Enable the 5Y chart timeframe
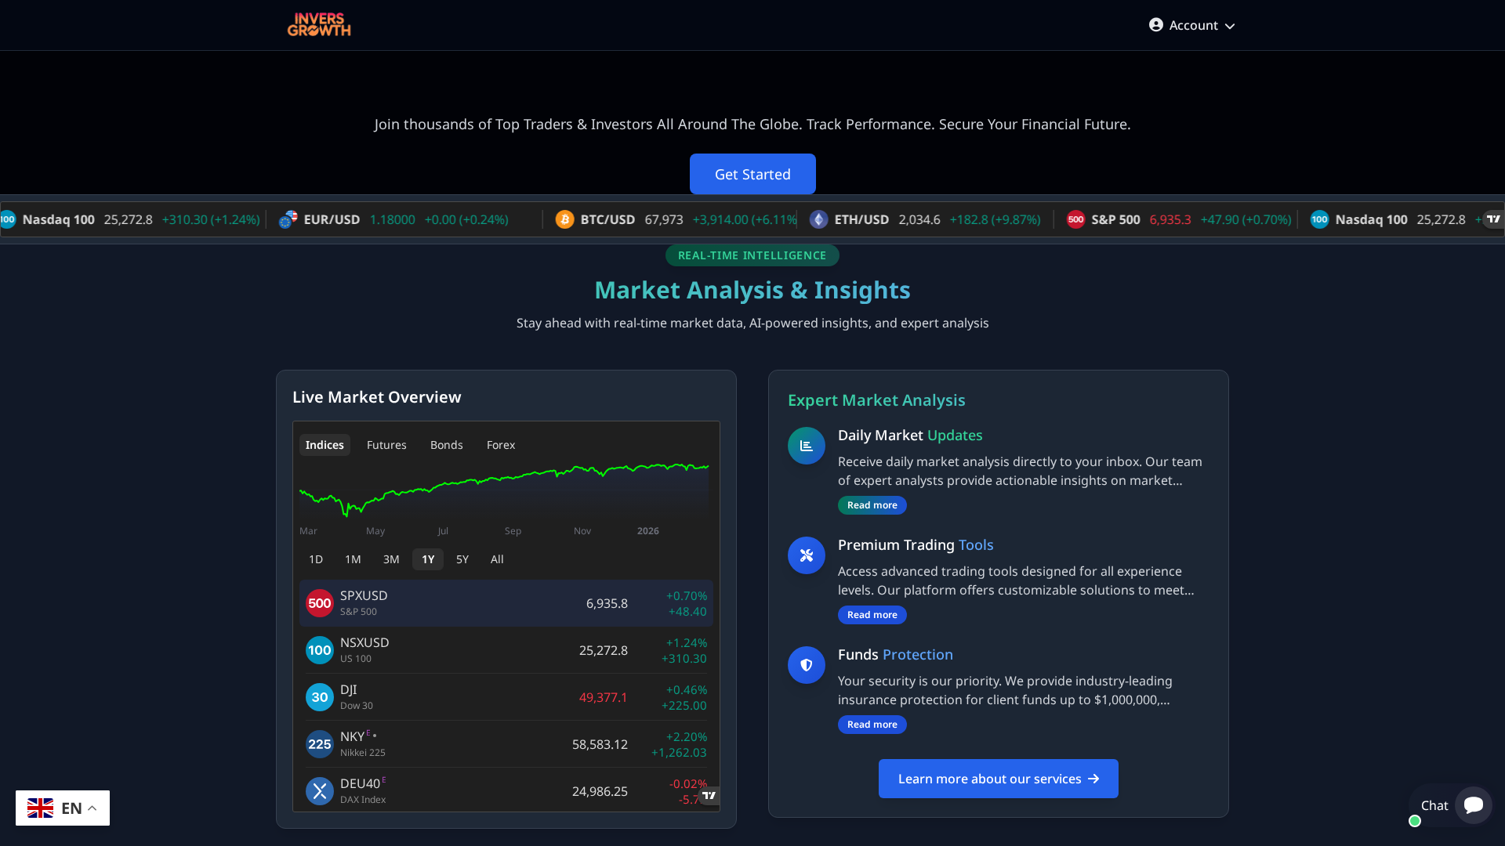Screen dimensions: 1505x846 click(x=462, y=559)
